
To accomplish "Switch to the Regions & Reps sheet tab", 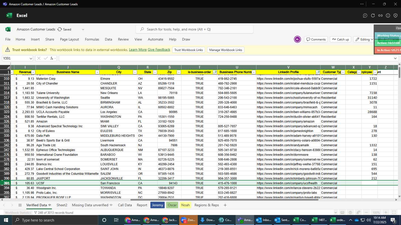I will 207,205.
